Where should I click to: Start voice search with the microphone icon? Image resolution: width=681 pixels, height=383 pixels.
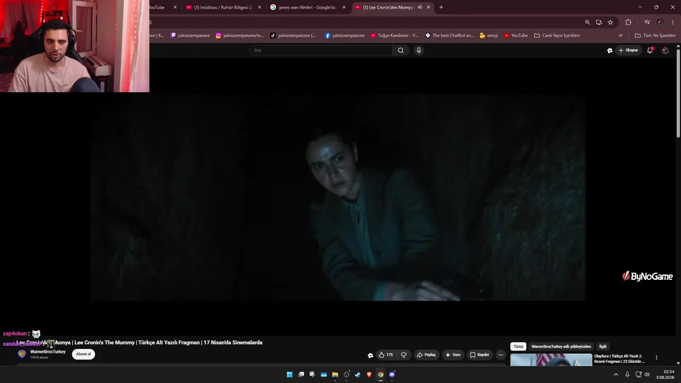tap(419, 51)
